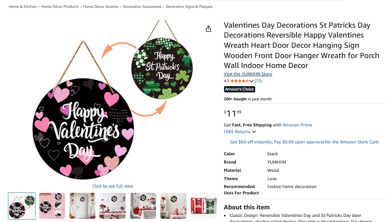This screenshot has width=386, height=222.
Task: Select Decorative Accessories breadcrumb
Action: coord(142,7)
